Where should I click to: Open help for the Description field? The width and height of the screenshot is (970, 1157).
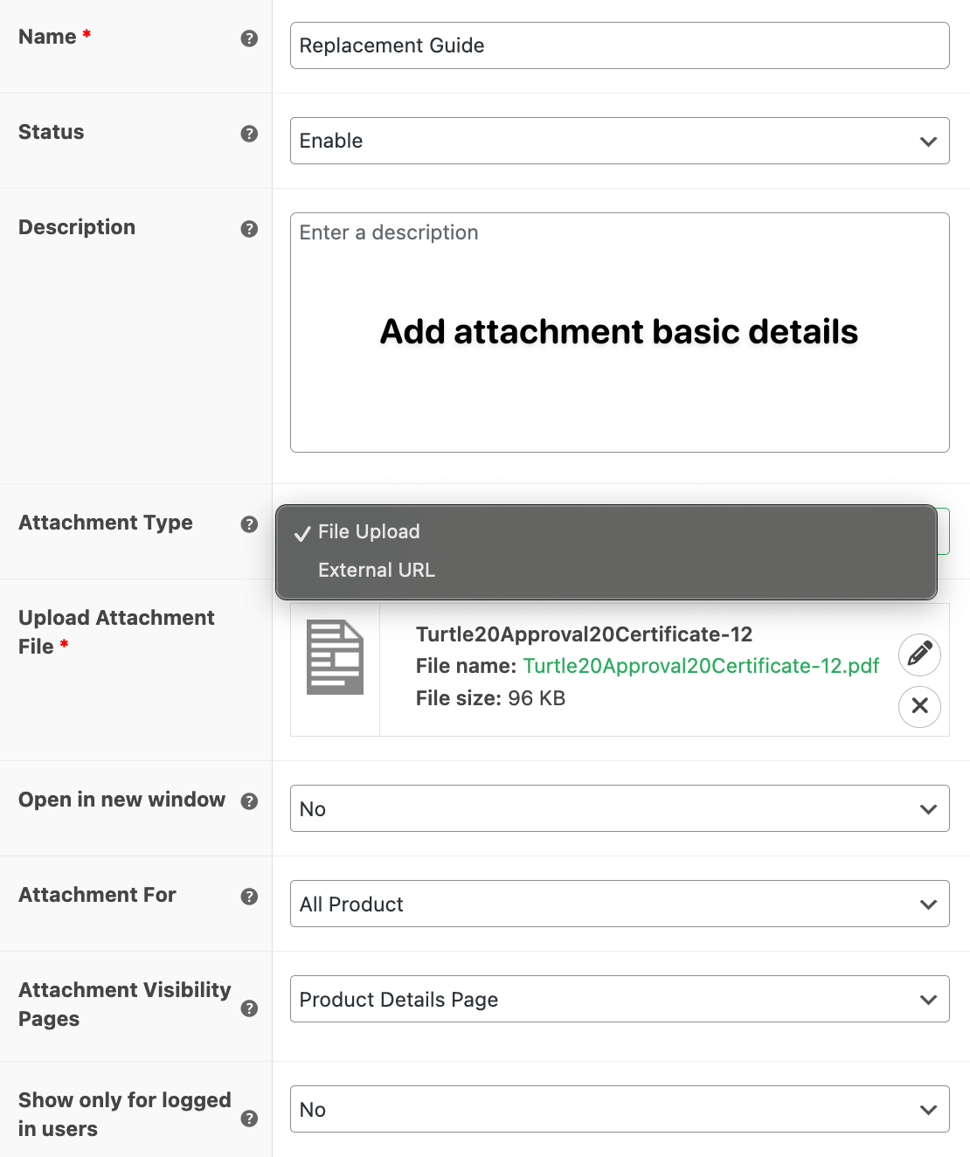point(250,229)
